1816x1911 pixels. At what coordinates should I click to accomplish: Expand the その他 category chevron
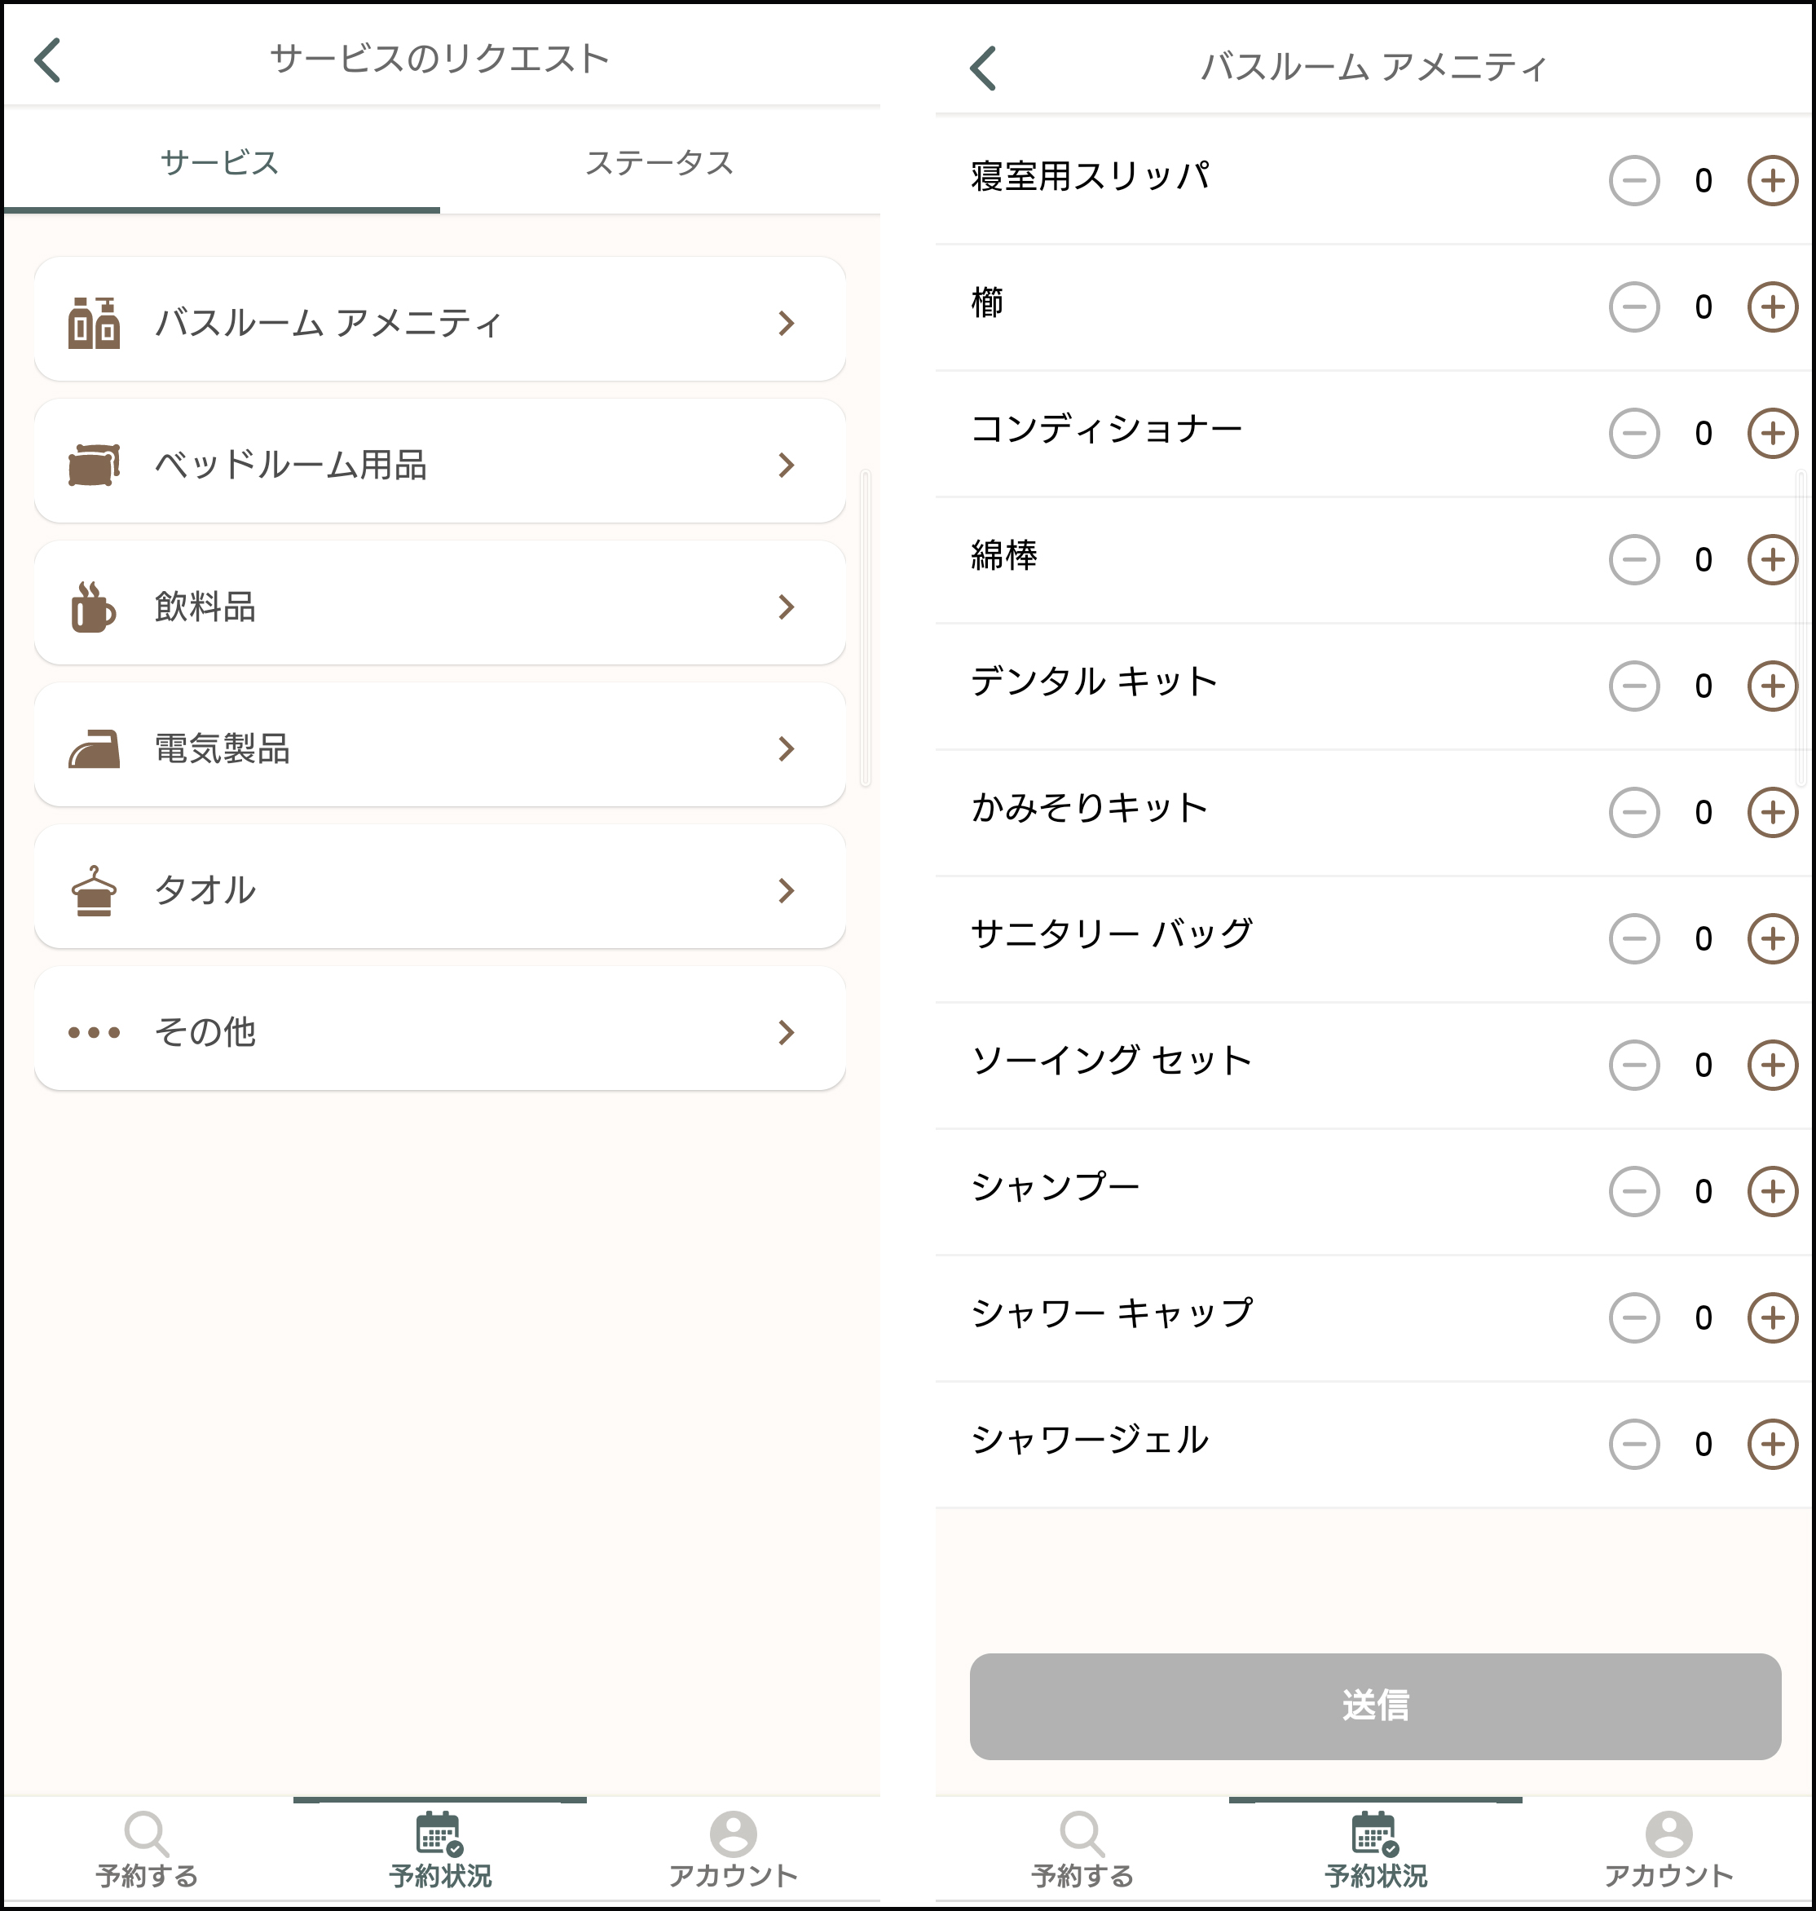786,1033
